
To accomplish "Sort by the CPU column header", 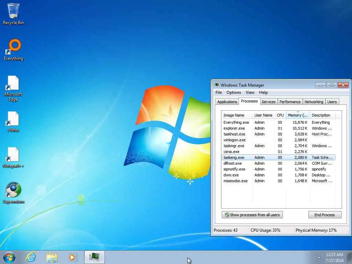I will 280,115.
